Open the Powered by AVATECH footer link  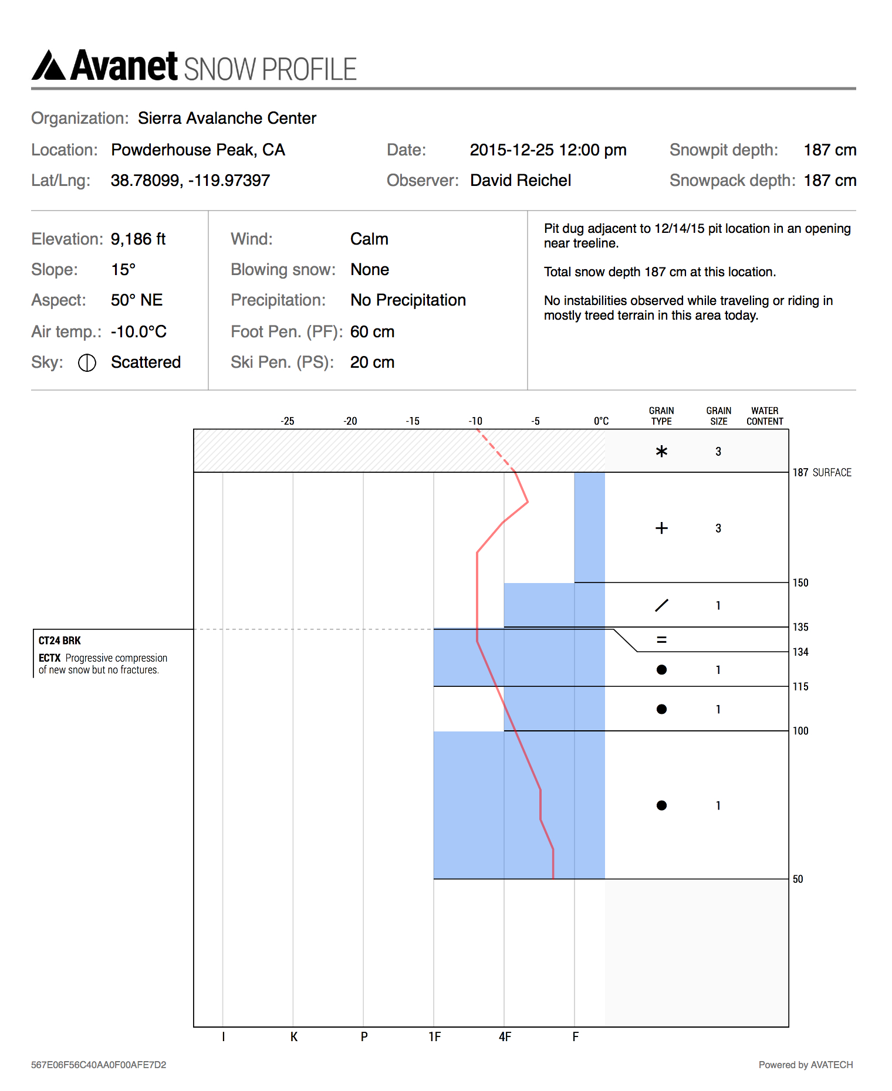pyautogui.click(x=805, y=1065)
